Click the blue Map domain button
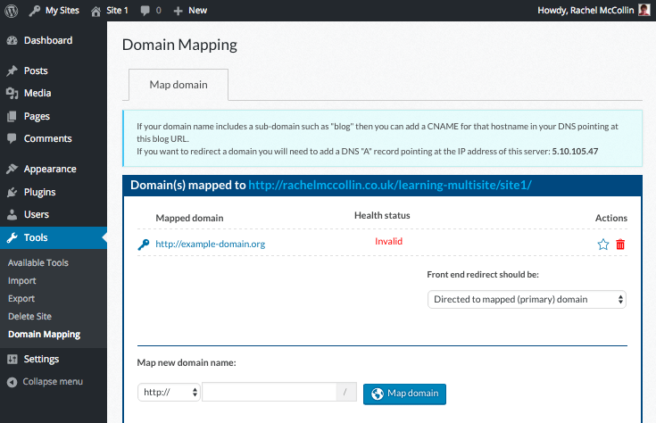The height and width of the screenshot is (423, 656). 404,394
